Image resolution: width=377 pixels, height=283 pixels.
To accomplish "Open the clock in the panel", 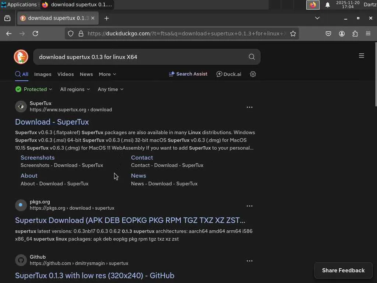I will (348, 4).
